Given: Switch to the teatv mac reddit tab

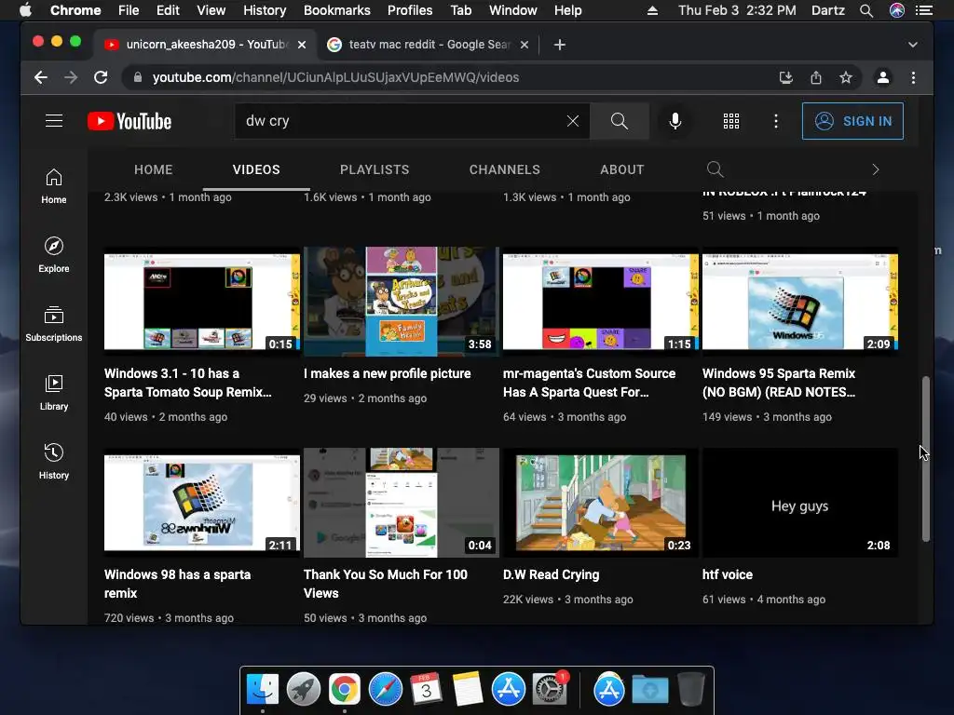Looking at the screenshot, I should (429, 45).
